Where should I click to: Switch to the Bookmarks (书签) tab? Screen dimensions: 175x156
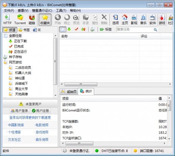click(x=24, y=30)
